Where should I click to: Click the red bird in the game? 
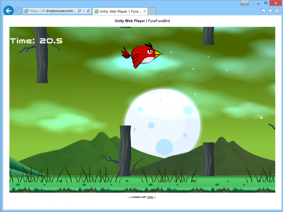[x=142, y=55]
